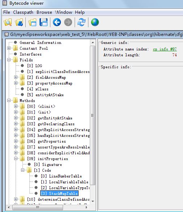Click the open workspace folder icon
The width and height of the screenshot is (183, 212).
point(32,22)
